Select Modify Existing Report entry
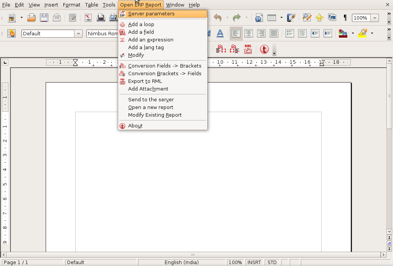The height and width of the screenshot is (266, 393). click(163, 115)
